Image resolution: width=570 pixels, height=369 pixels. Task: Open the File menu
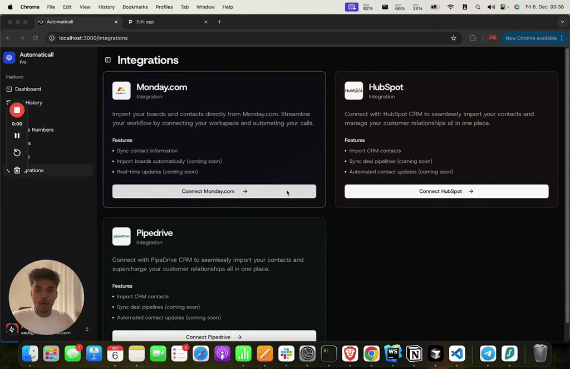click(51, 7)
